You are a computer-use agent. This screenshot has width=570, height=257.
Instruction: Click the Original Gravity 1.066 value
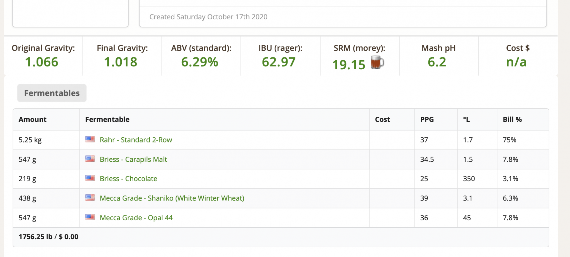click(x=42, y=62)
